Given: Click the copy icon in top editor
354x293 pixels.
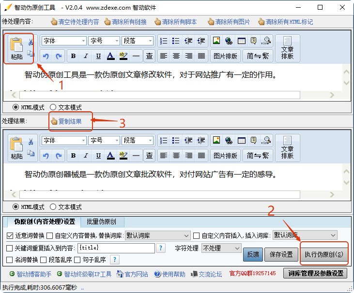Looking at the screenshot, I should 31,54.
